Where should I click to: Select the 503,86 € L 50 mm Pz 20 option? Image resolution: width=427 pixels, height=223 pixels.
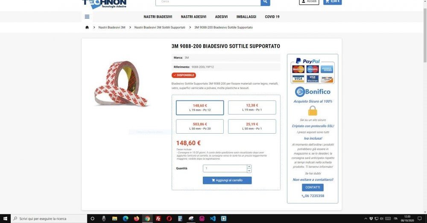tap(200, 126)
